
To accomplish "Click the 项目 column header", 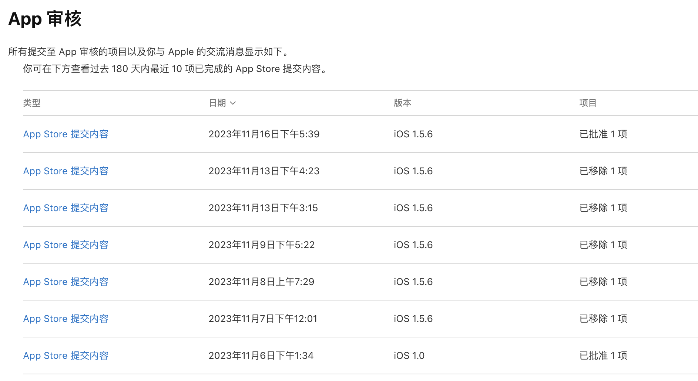I will tap(588, 103).
